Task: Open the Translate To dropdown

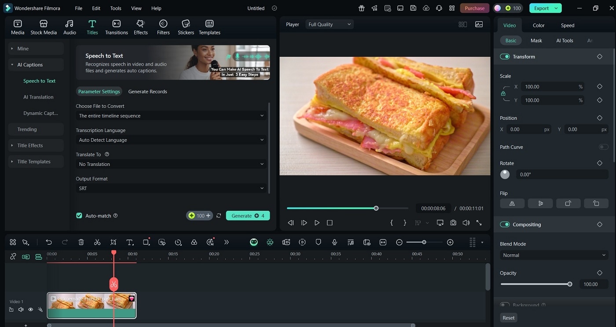Action: pos(172,164)
